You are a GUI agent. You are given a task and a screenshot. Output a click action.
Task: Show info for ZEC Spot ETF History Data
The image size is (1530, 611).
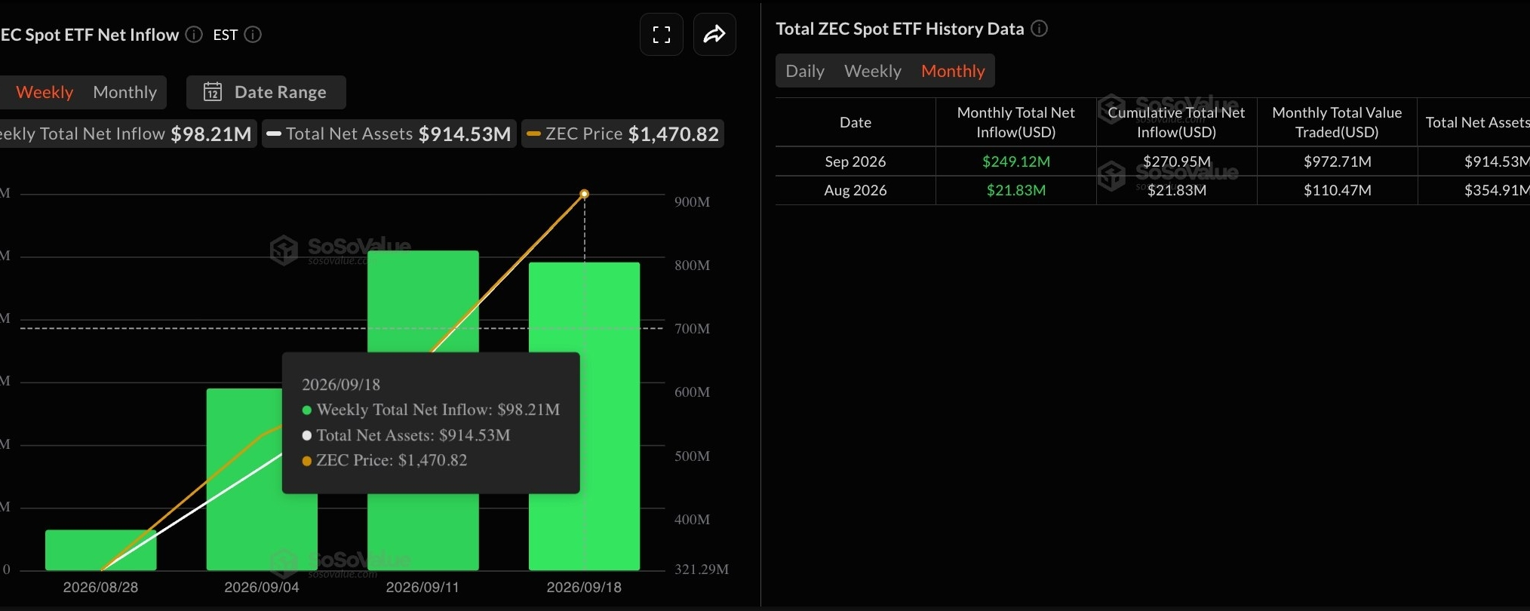(1039, 29)
